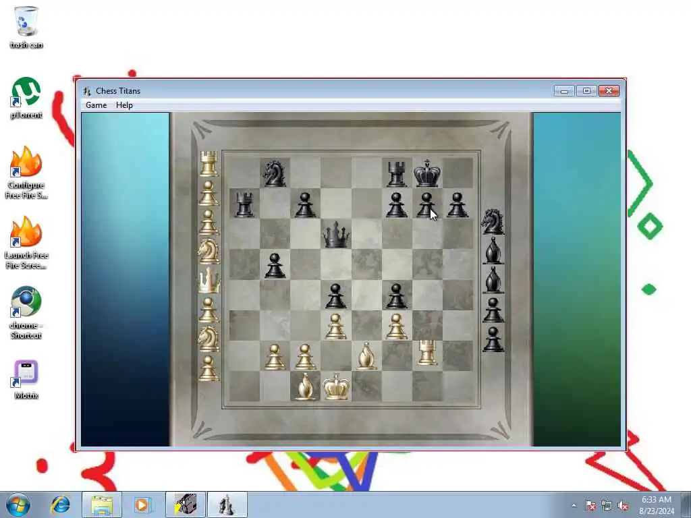
Task: Select the white pawn on b2
Action: click(x=275, y=357)
